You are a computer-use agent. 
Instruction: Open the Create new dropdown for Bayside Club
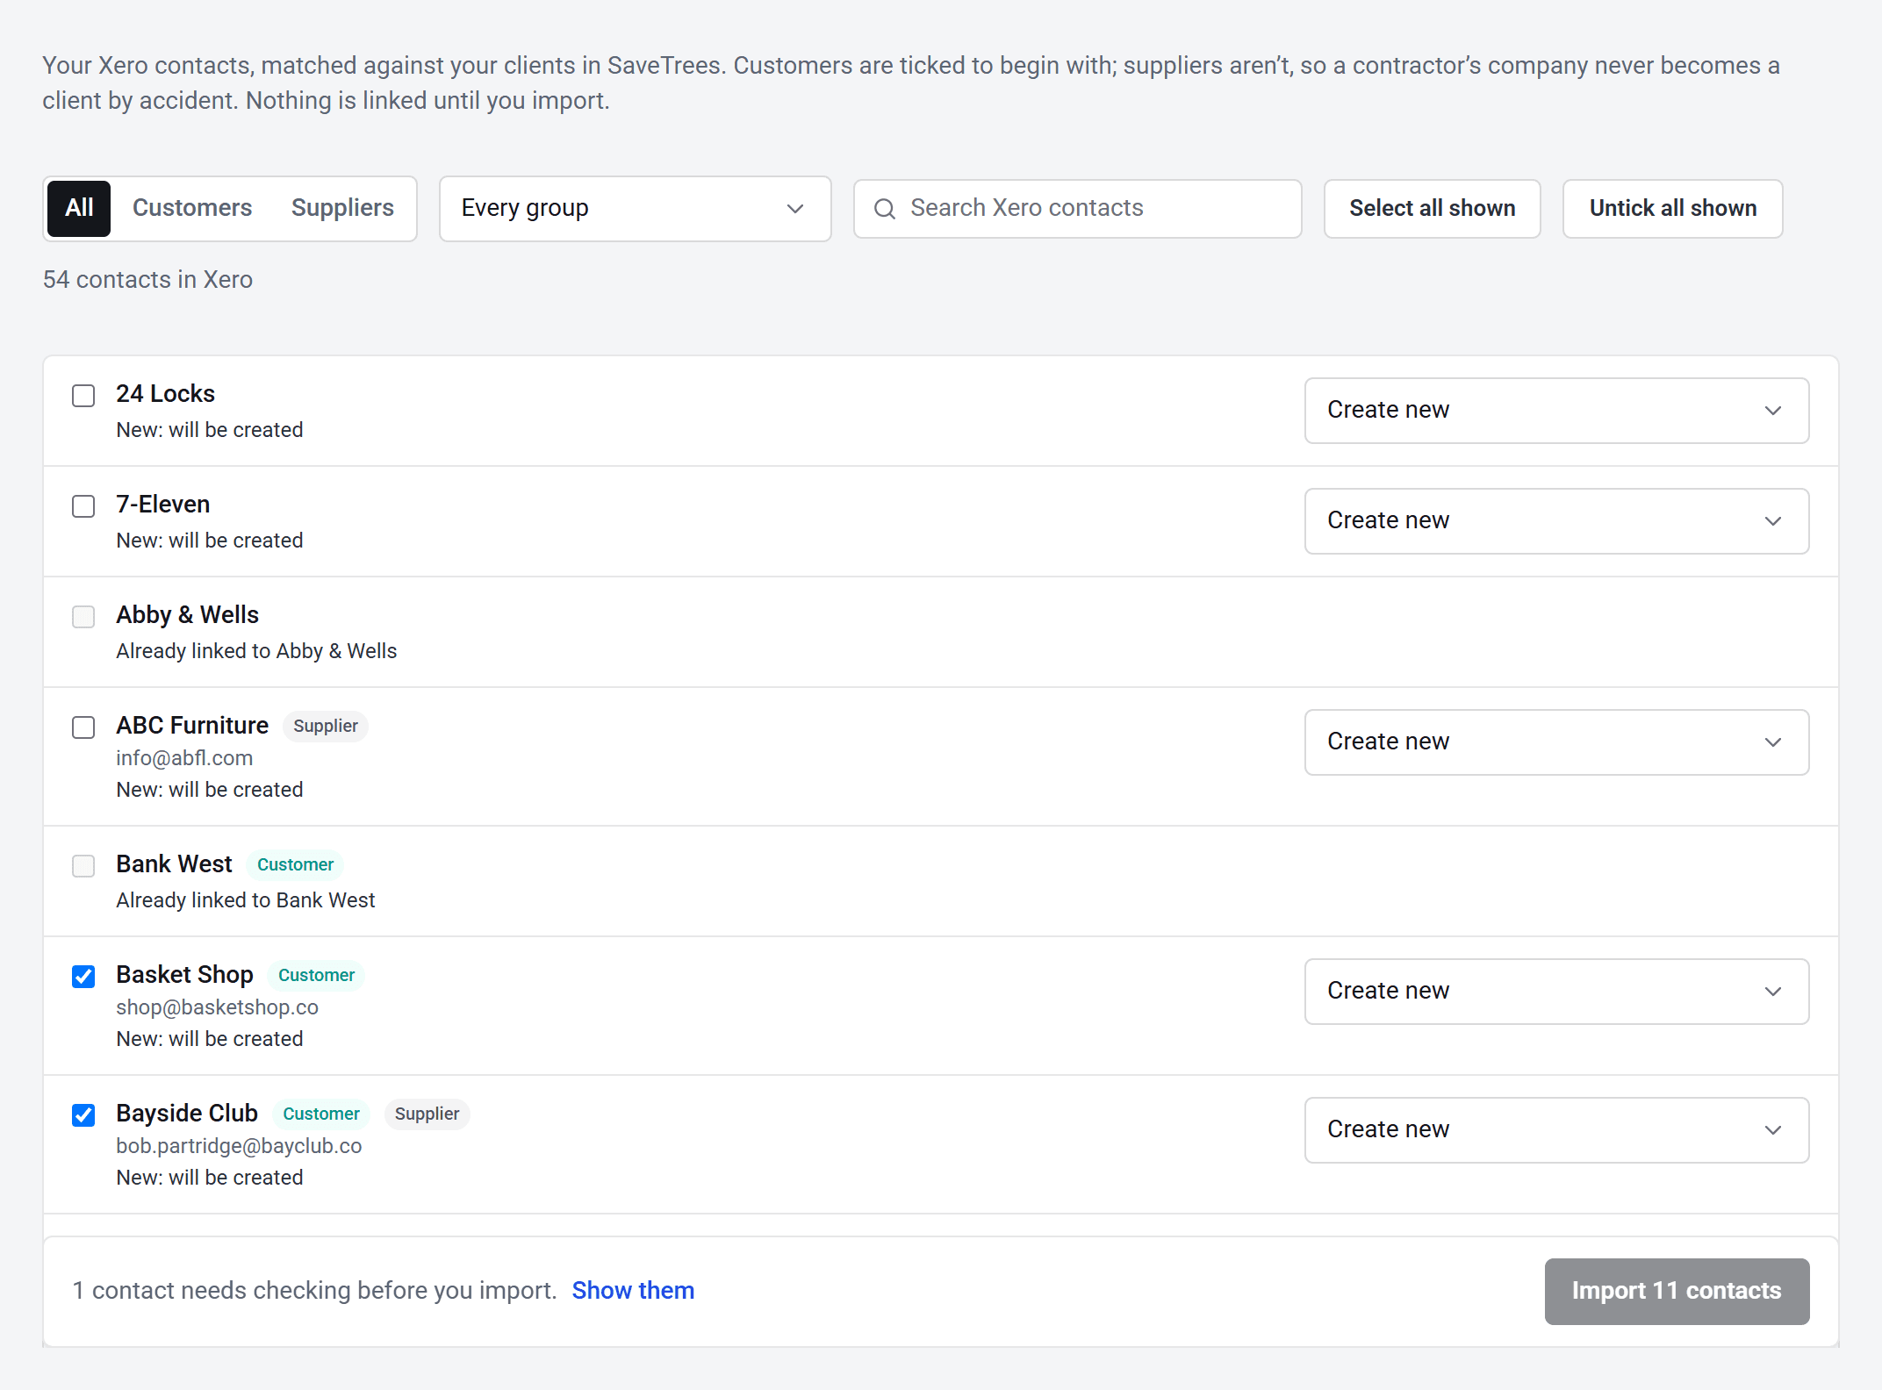[x=1556, y=1130]
